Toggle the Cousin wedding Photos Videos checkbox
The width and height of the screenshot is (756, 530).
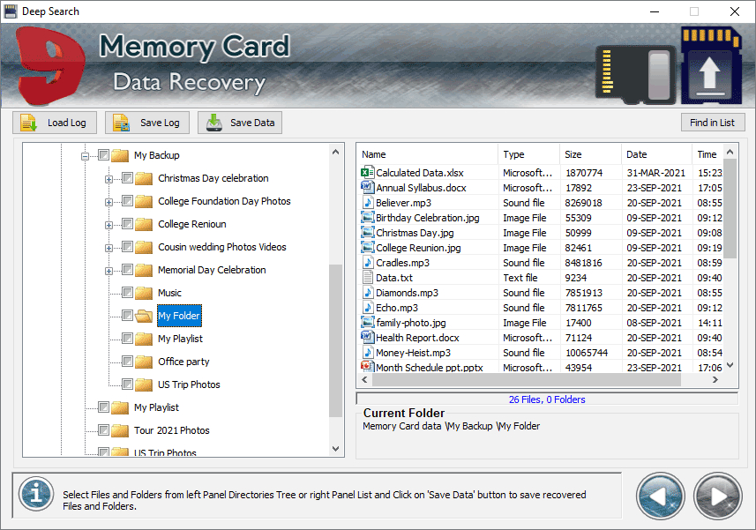(127, 247)
